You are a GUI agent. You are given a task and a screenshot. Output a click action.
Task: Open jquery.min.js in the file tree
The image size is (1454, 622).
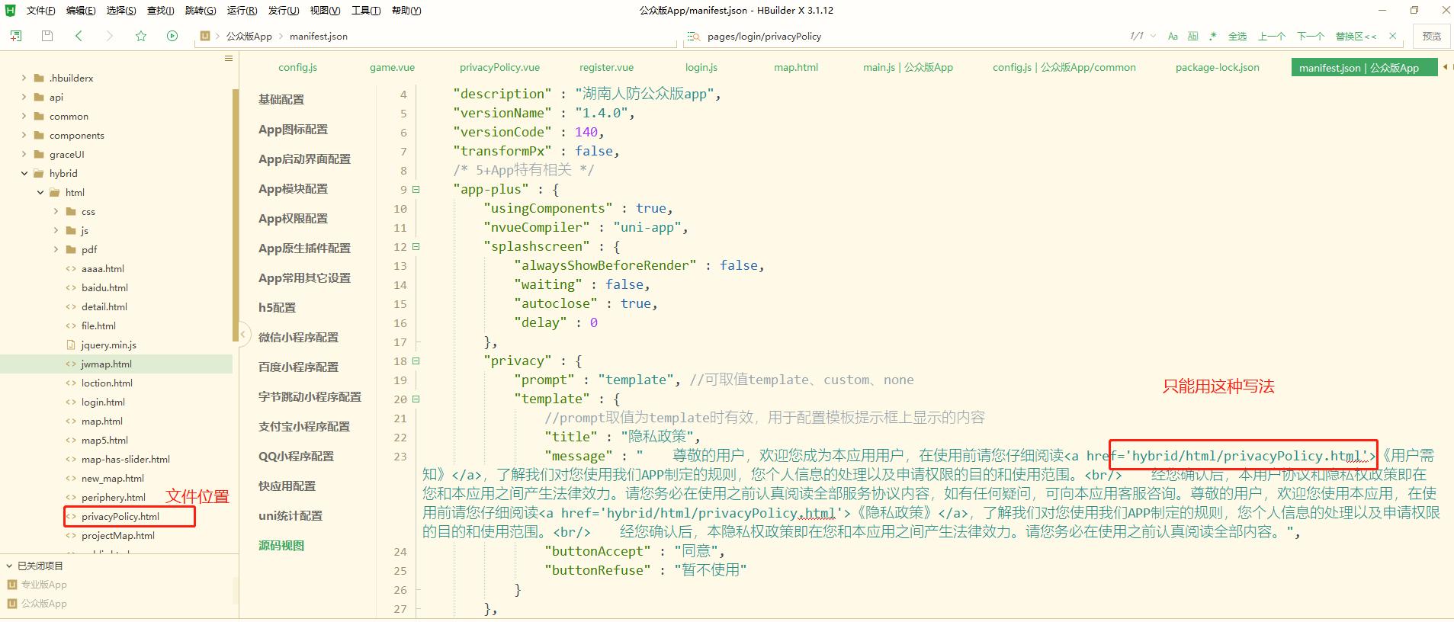(x=108, y=345)
